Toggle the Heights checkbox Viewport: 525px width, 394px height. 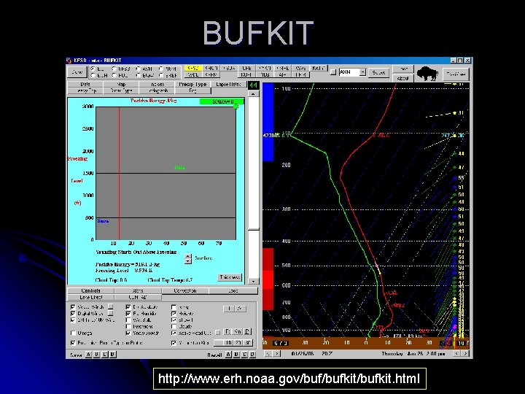coord(174,314)
